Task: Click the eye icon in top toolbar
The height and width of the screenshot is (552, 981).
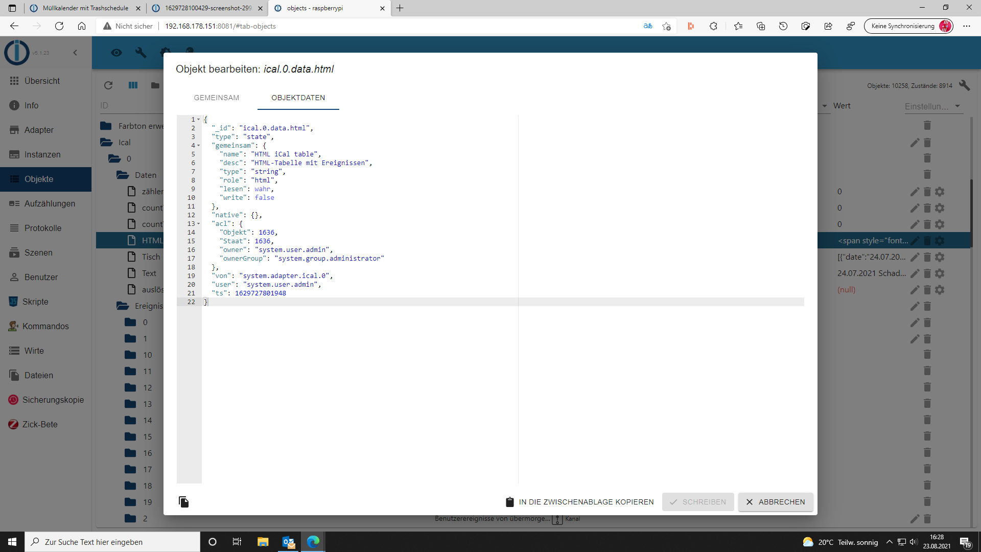Action: pyautogui.click(x=116, y=53)
